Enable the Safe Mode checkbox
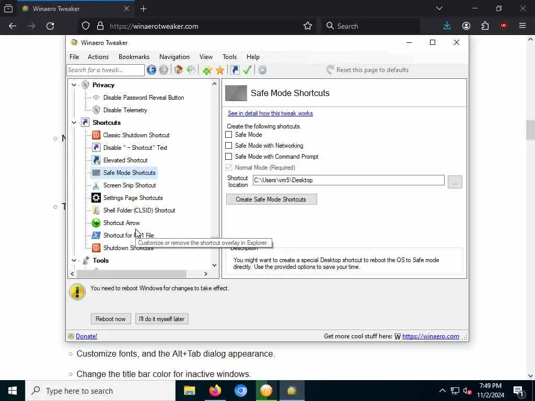This screenshot has height=401, width=535. click(x=229, y=135)
